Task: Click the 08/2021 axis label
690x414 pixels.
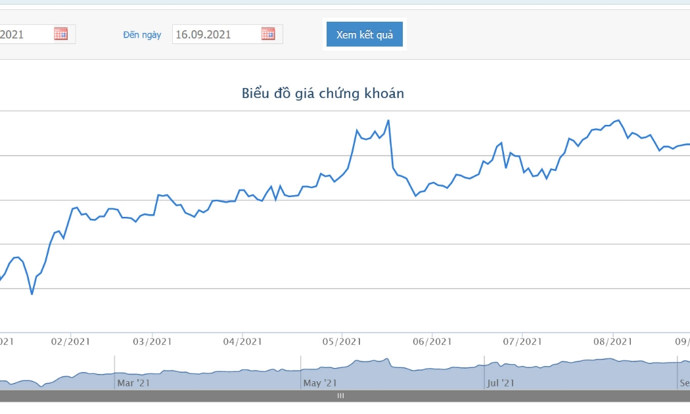Action: click(x=613, y=342)
